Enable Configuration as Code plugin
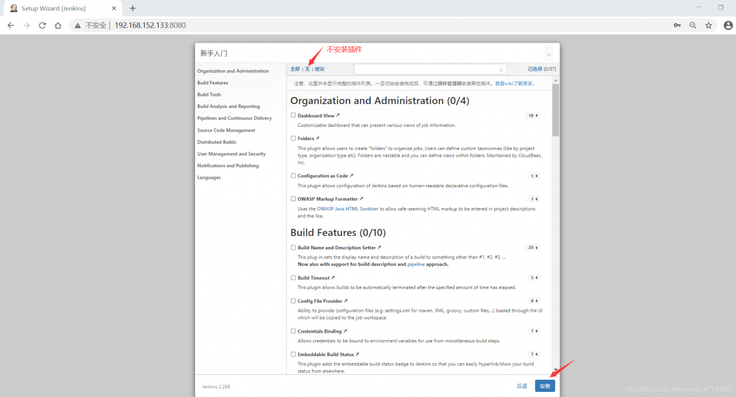 coord(293,175)
